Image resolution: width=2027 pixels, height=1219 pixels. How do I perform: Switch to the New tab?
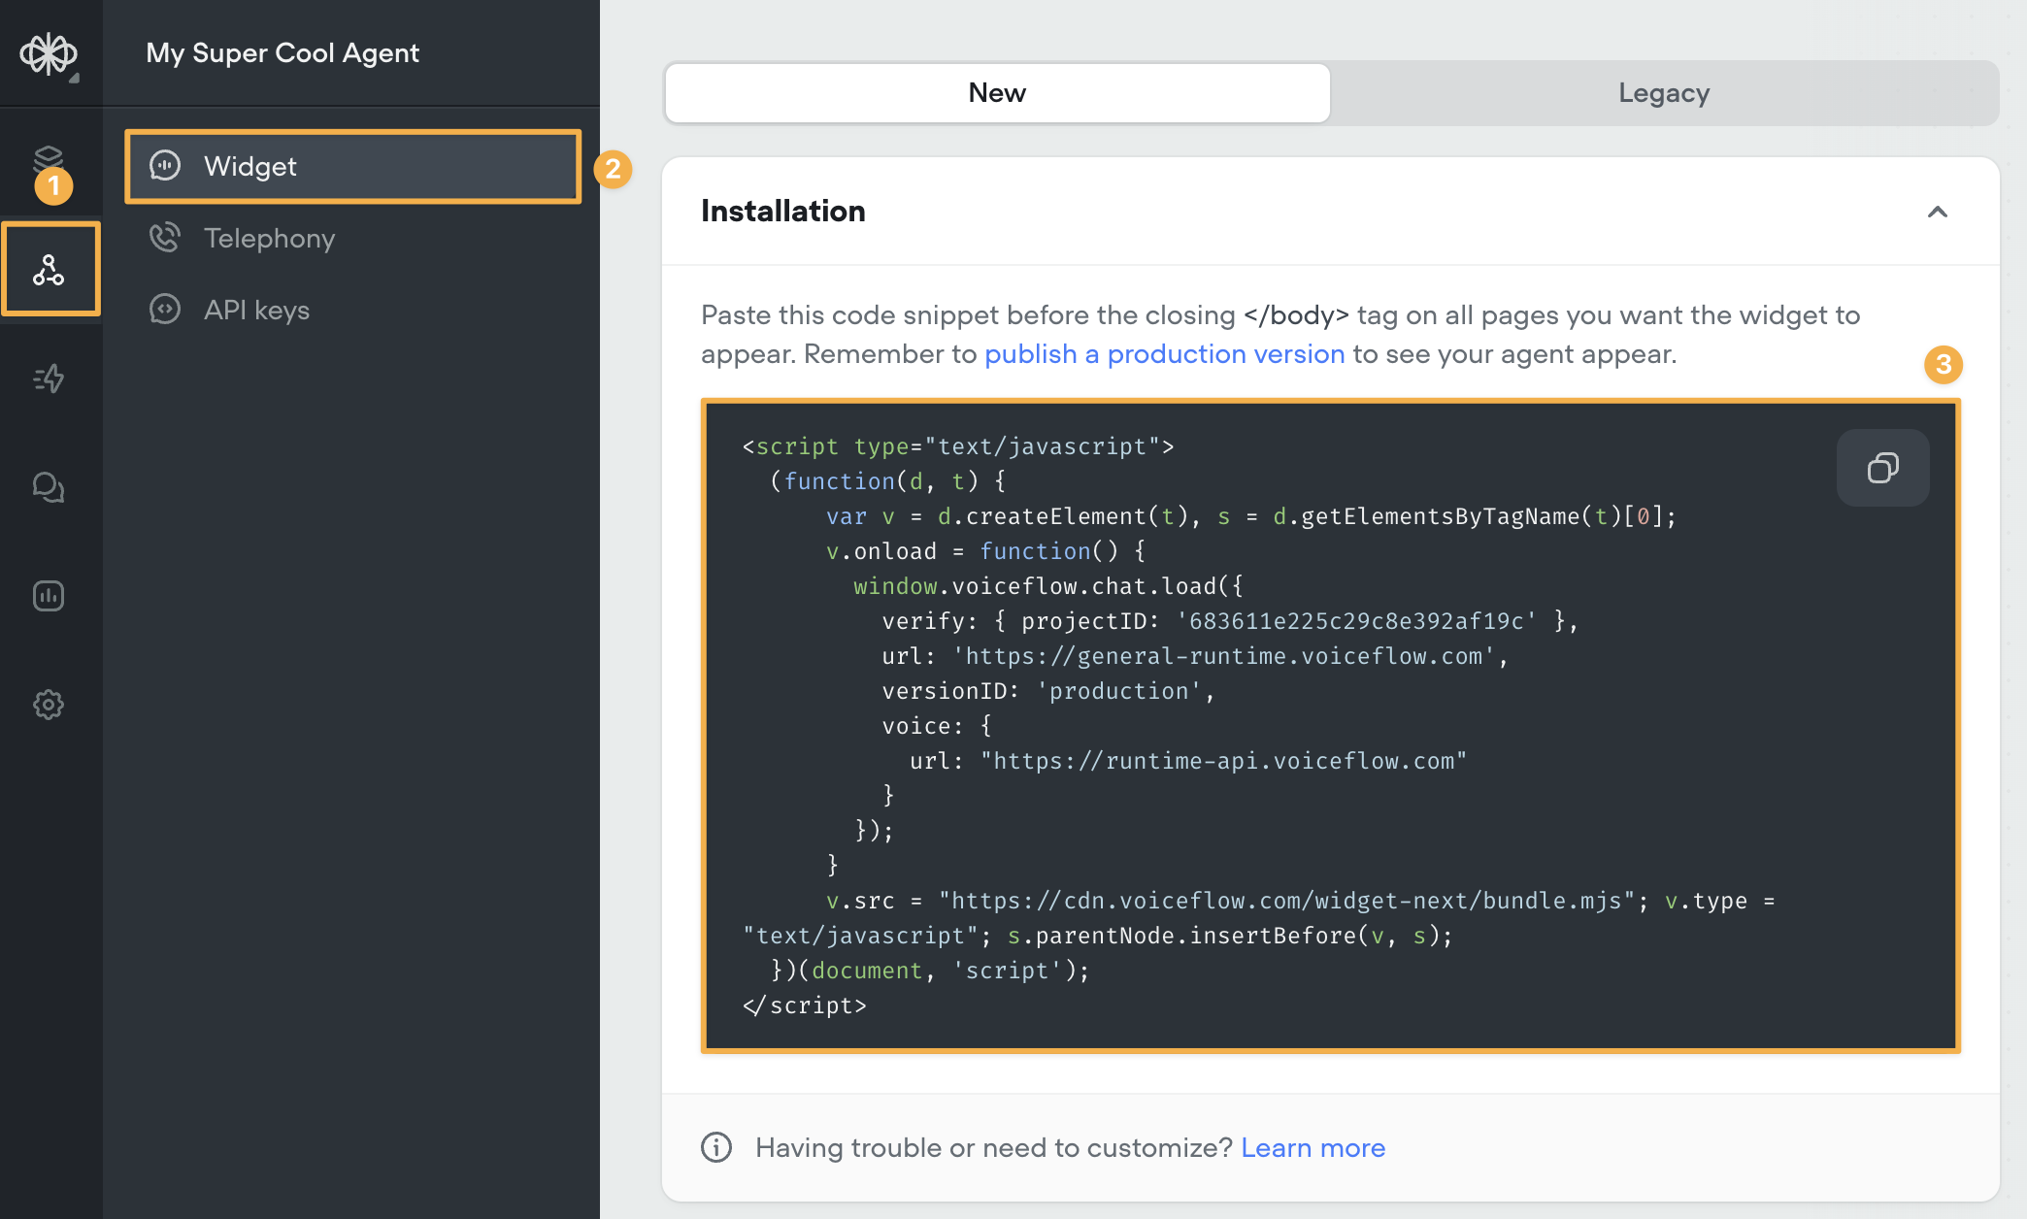[997, 93]
